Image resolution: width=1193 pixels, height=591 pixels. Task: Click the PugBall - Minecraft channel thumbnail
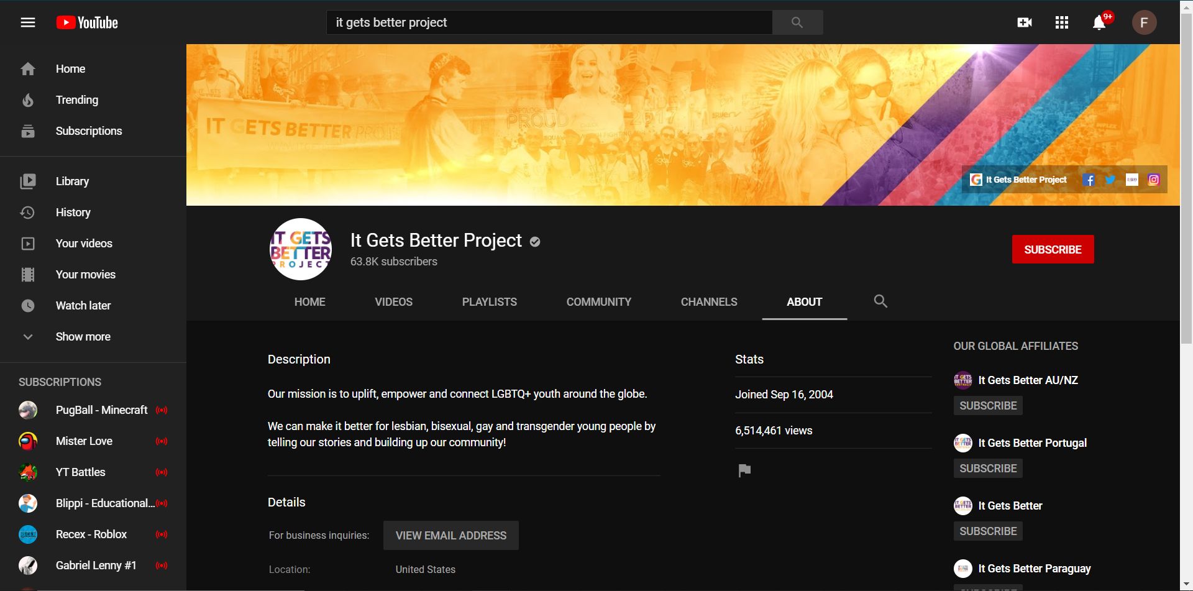28,410
